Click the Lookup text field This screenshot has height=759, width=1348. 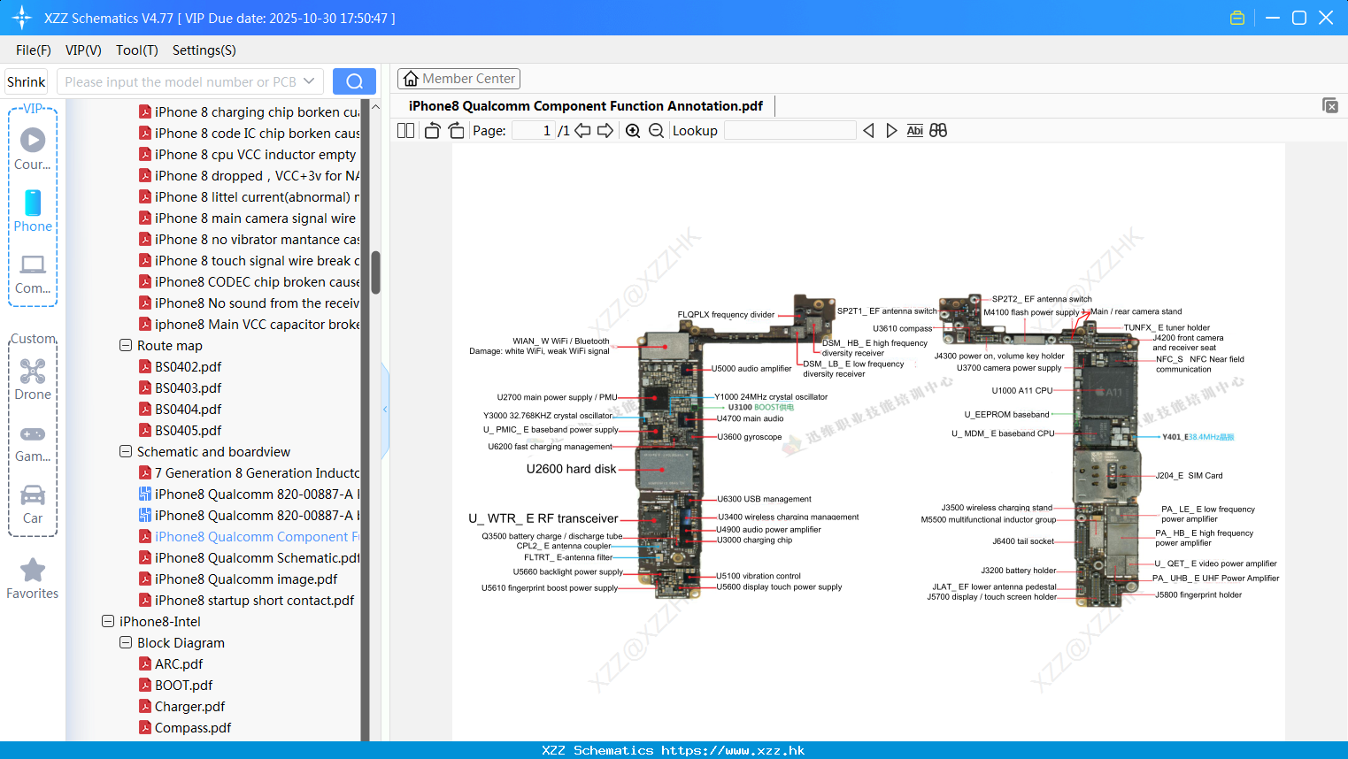click(x=790, y=130)
